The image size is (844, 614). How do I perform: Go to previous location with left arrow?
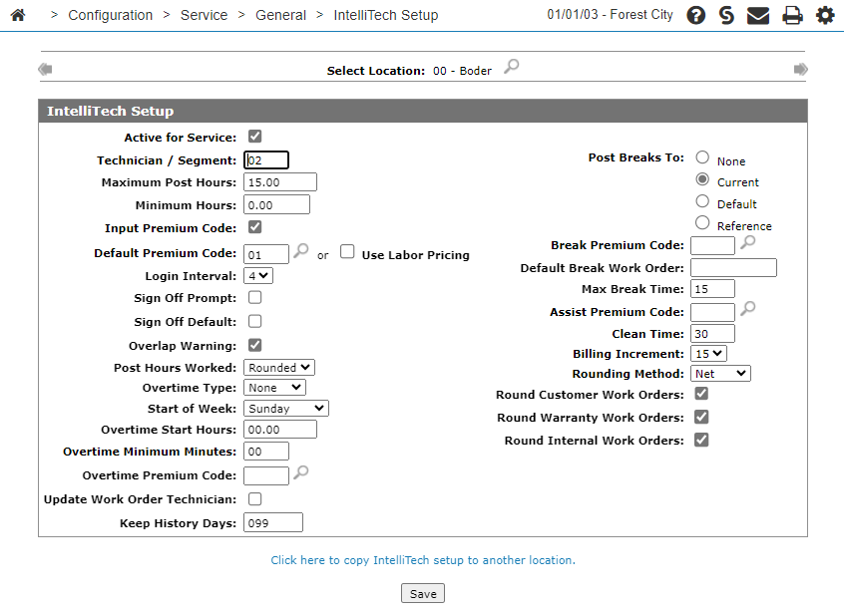pos(45,69)
